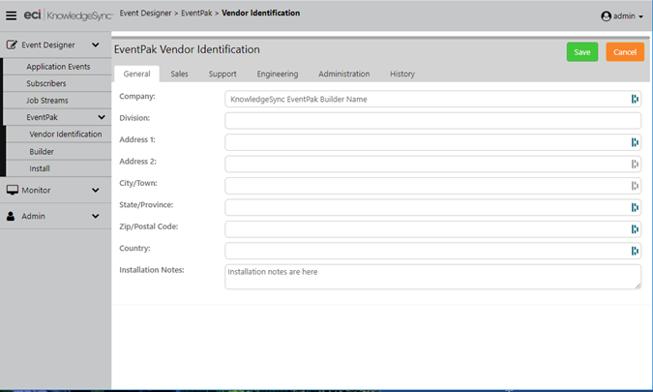Click the icon in the Address 2 field
This screenshot has height=392, width=653.
pos(635,165)
